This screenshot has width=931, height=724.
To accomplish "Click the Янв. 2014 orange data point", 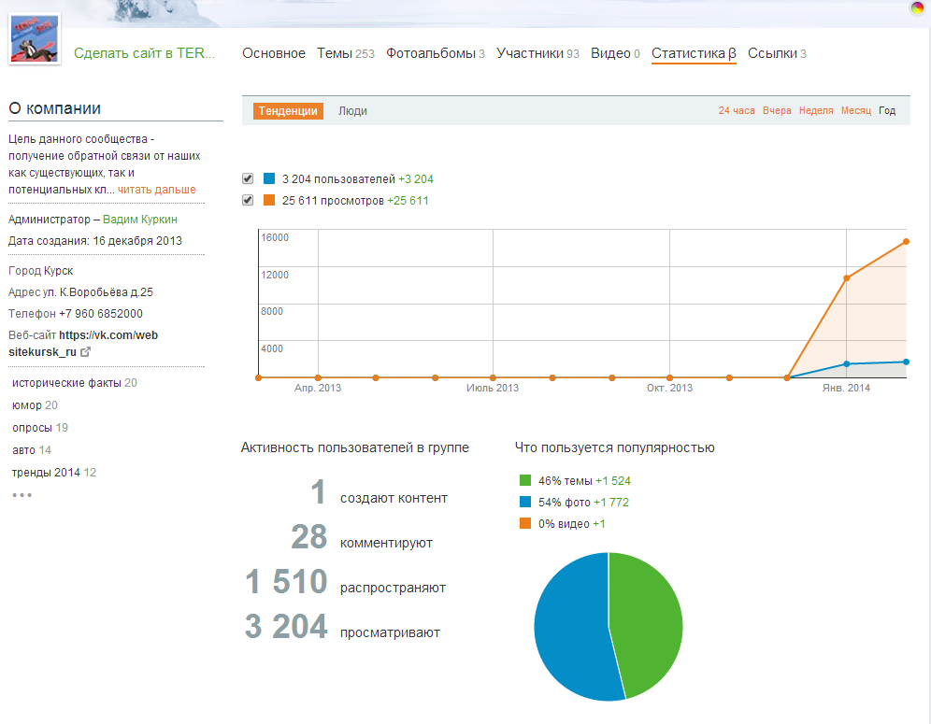I will pyautogui.click(x=846, y=277).
